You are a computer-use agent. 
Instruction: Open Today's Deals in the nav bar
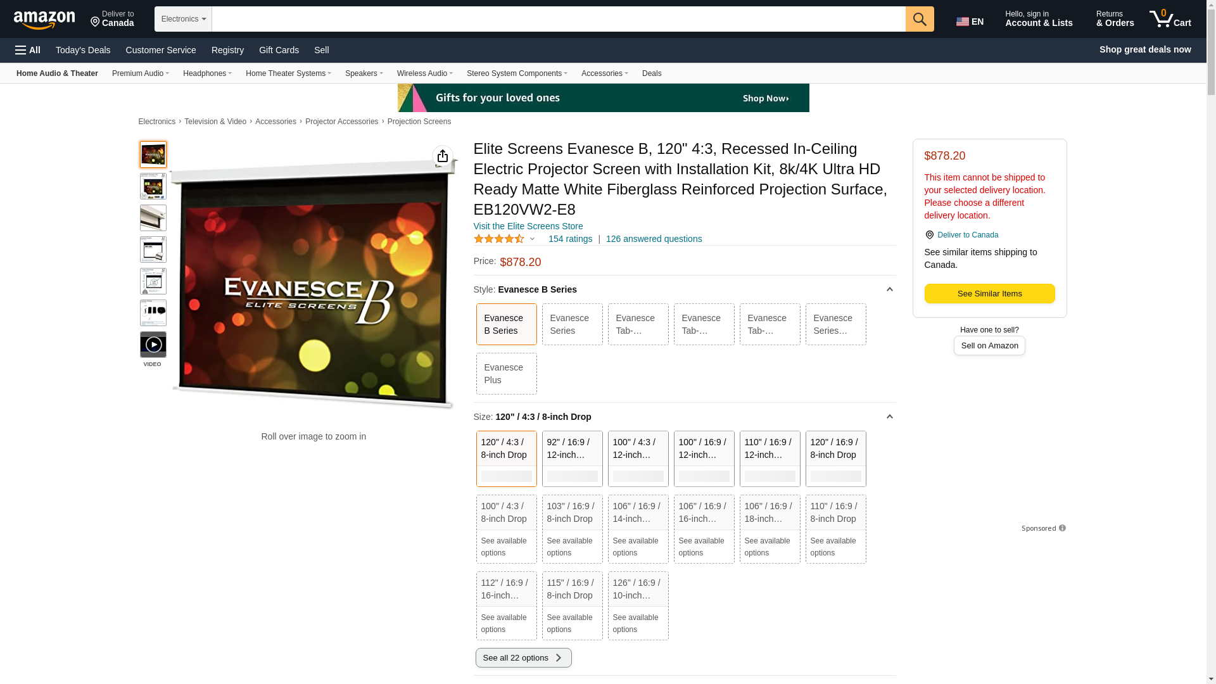83,50
